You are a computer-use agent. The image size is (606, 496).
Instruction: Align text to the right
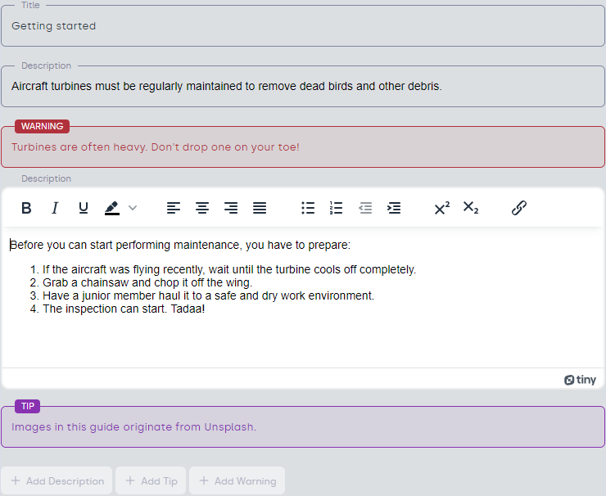tap(231, 208)
